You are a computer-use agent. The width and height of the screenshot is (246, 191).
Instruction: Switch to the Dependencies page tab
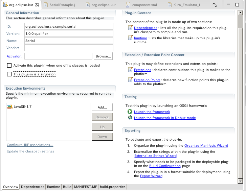pos(32,187)
